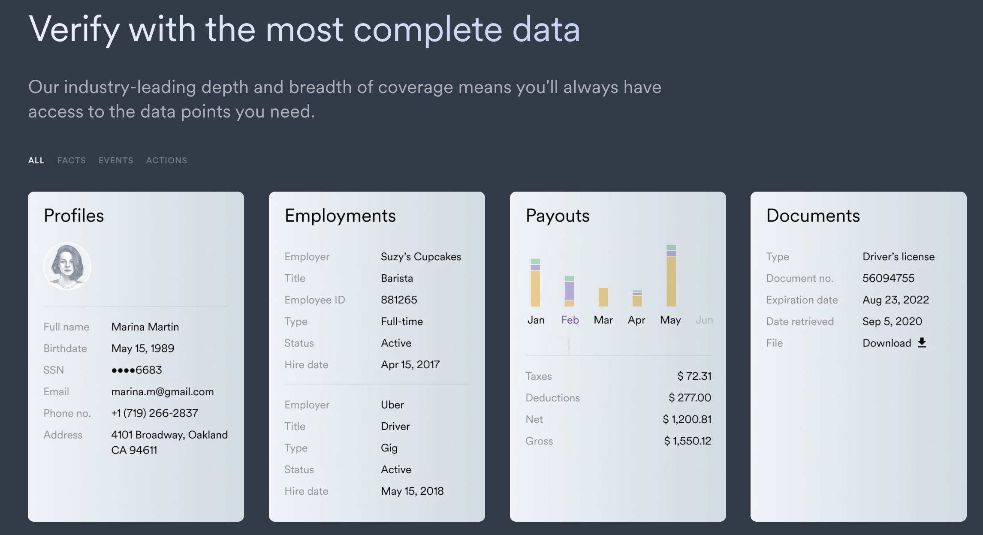
Task: Switch to the ALL tab
Action: click(36, 160)
